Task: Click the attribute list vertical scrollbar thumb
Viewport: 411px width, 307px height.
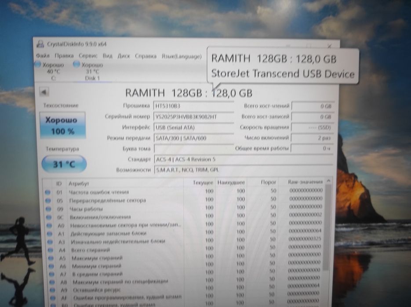Action: 327,227
